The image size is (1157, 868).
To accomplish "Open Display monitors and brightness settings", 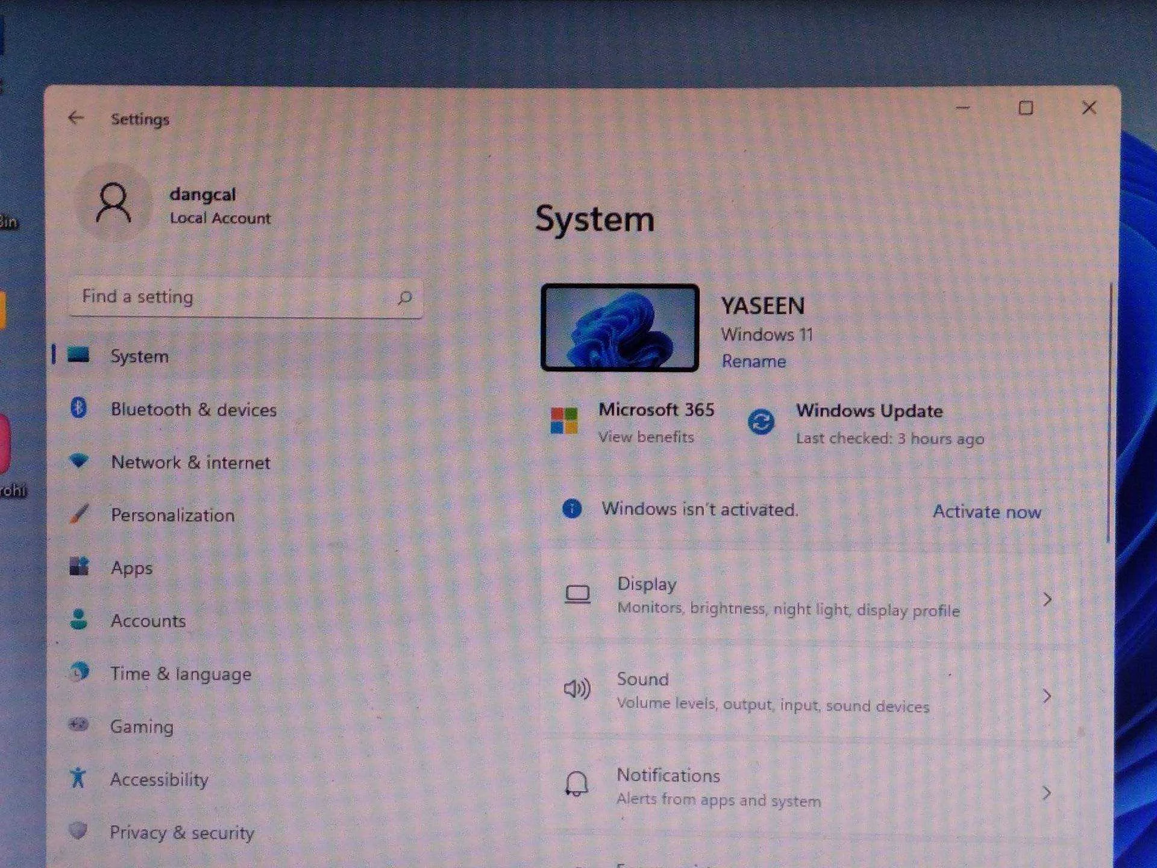I will click(809, 597).
